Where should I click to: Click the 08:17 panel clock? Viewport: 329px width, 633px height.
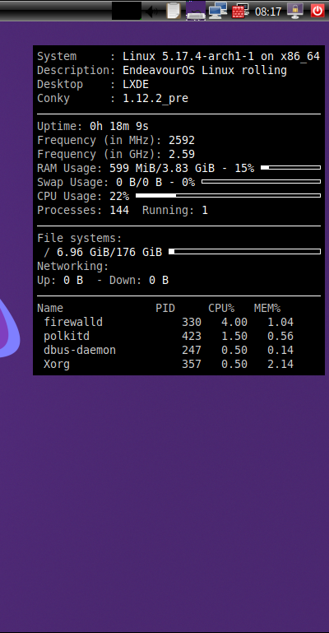[268, 12]
